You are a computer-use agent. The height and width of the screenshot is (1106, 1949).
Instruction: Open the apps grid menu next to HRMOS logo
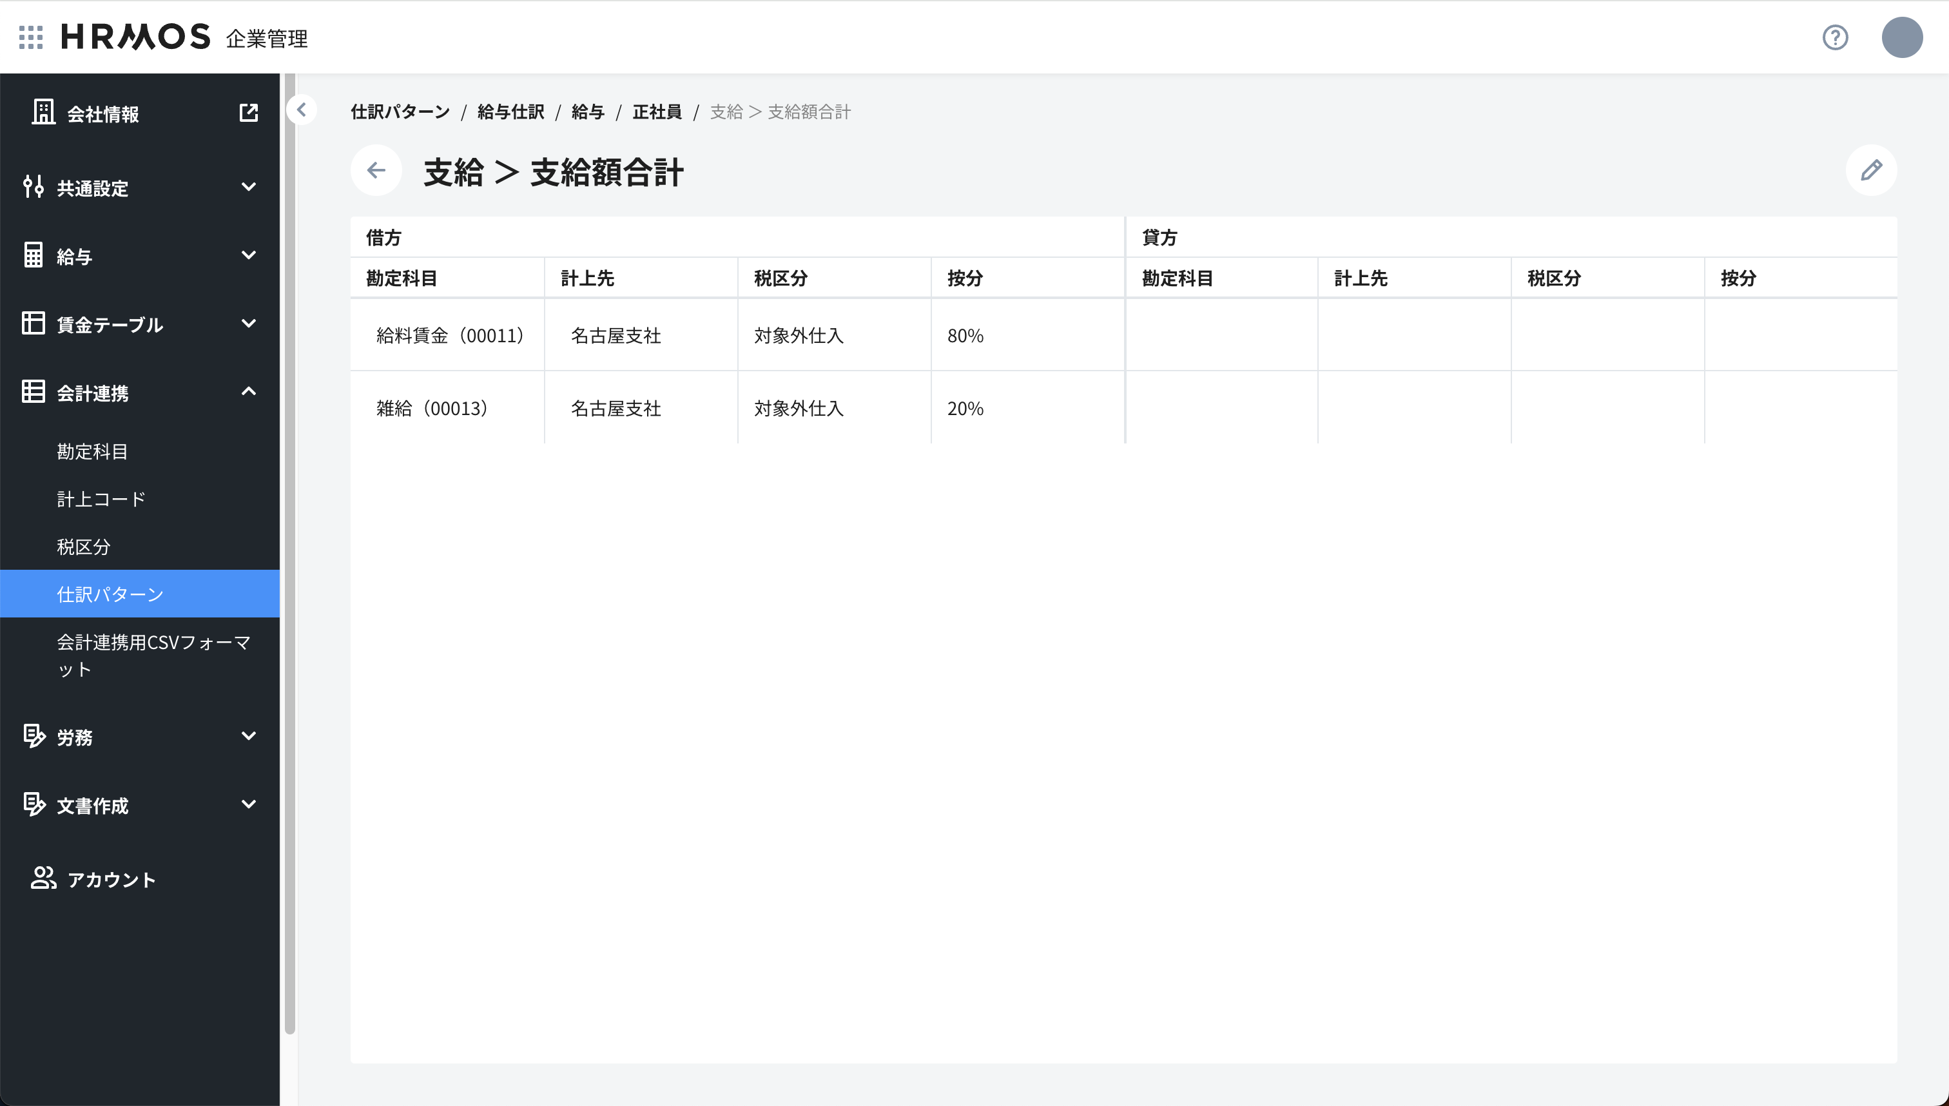(x=30, y=37)
